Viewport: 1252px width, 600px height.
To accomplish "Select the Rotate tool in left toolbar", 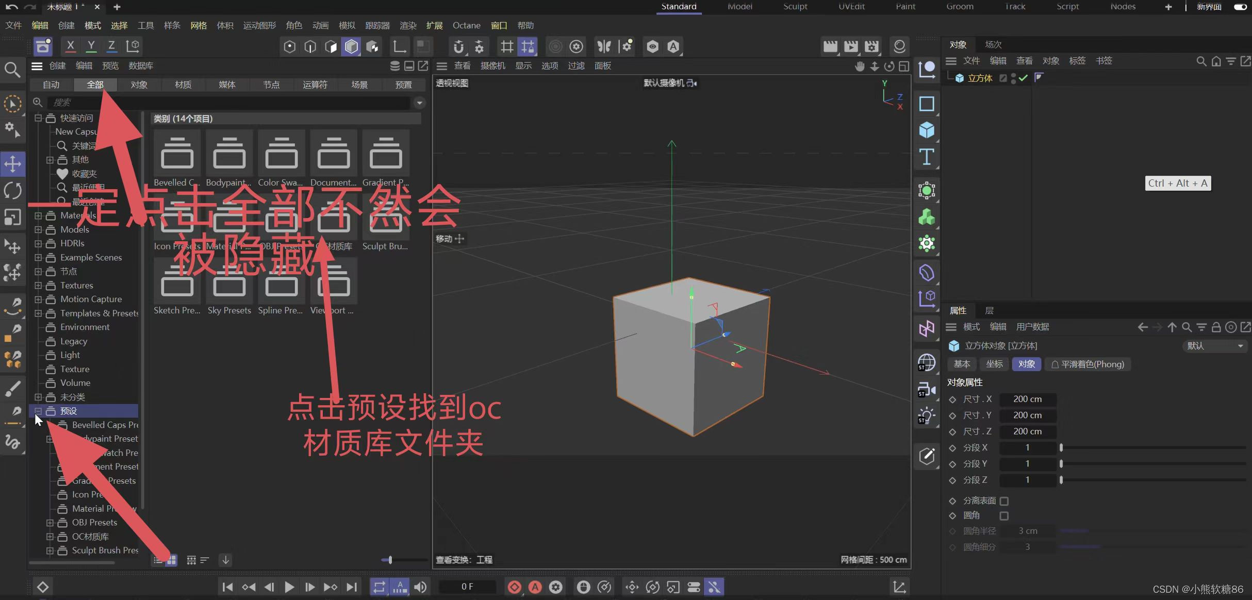I will pos(12,191).
